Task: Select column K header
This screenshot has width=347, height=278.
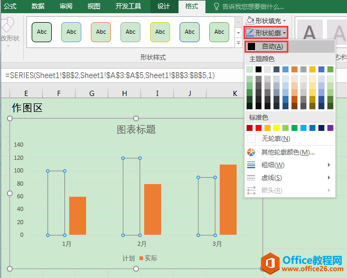Action: click(235, 93)
